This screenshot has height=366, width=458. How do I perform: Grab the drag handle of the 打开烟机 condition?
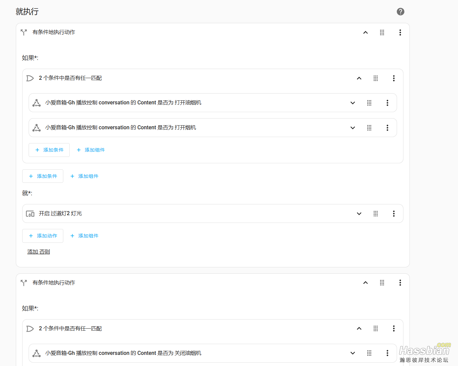pyautogui.click(x=369, y=128)
